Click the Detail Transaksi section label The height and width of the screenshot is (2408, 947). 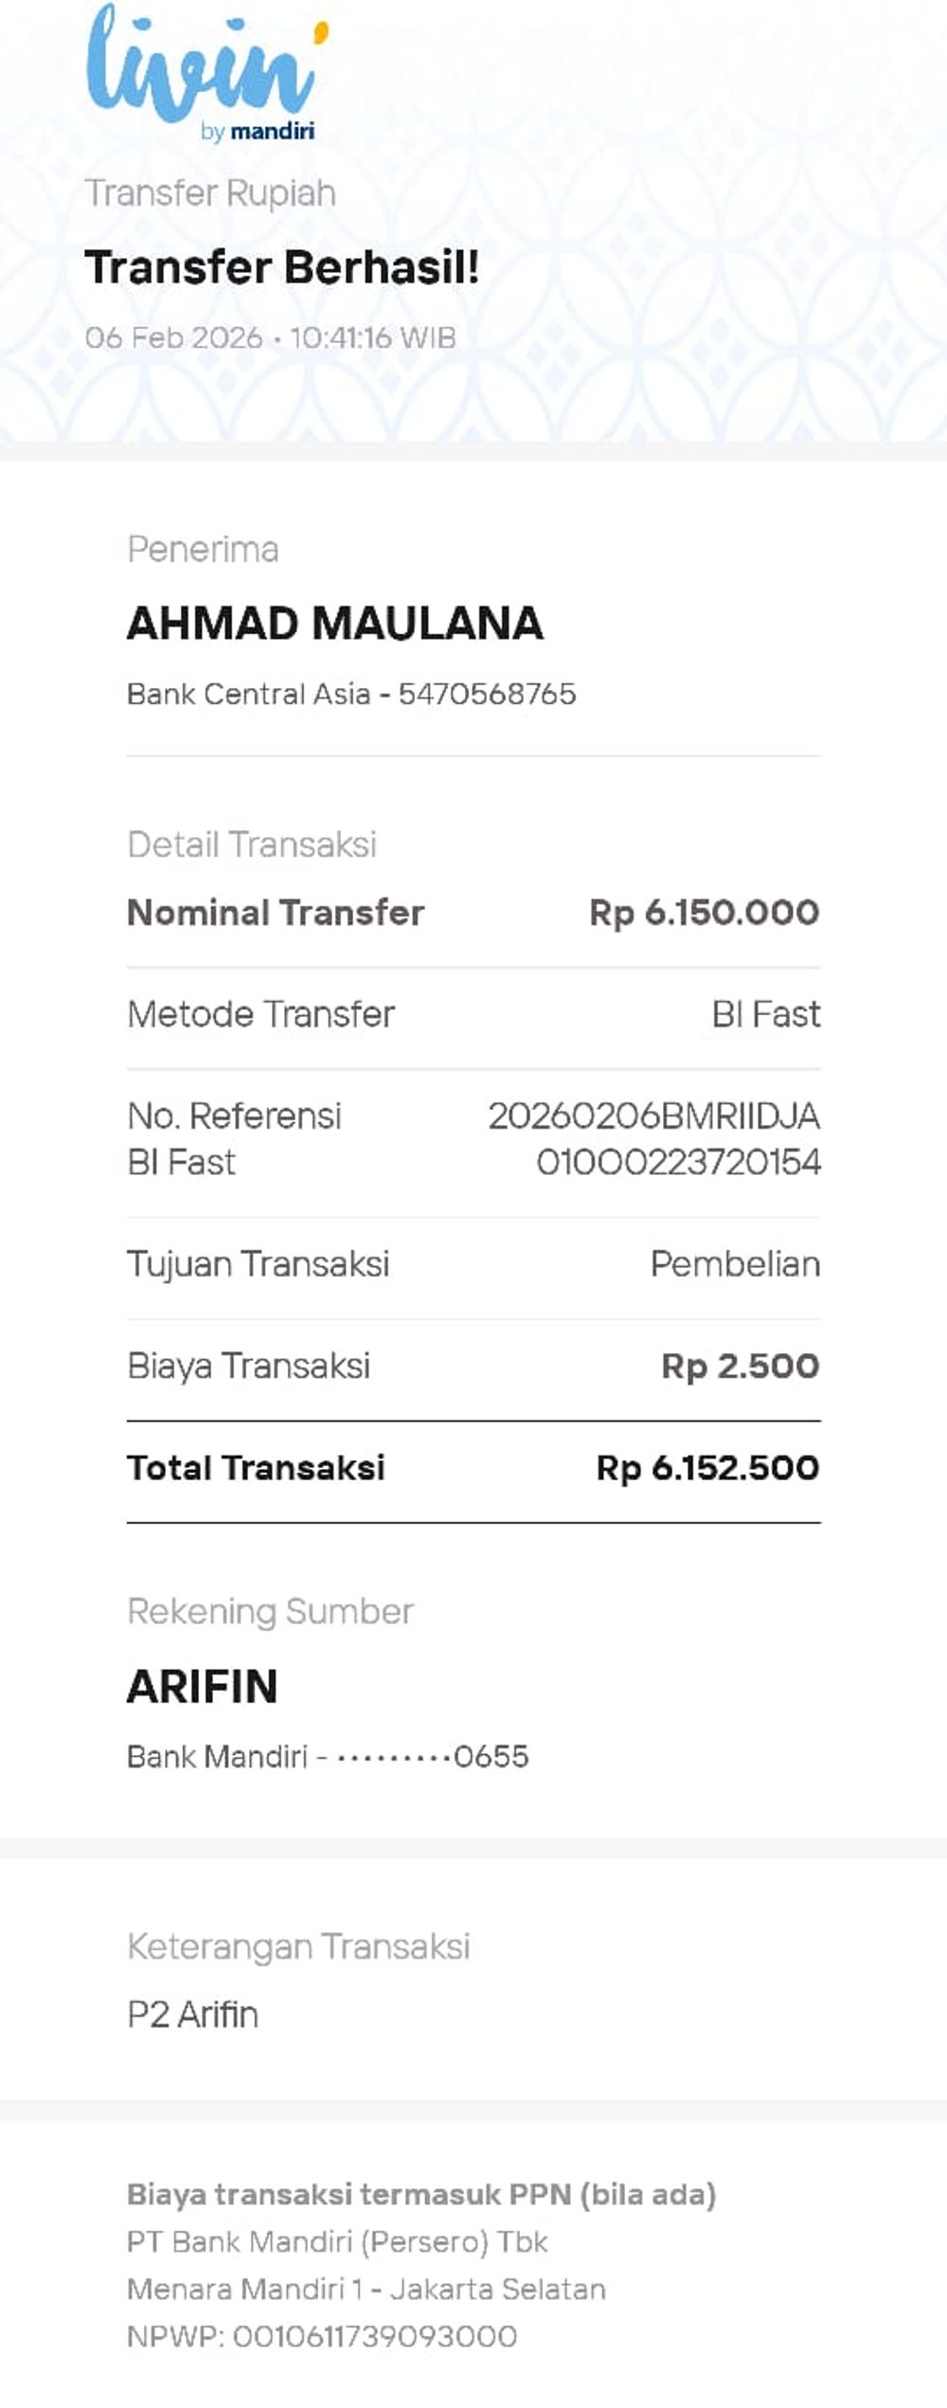[x=252, y=844]
